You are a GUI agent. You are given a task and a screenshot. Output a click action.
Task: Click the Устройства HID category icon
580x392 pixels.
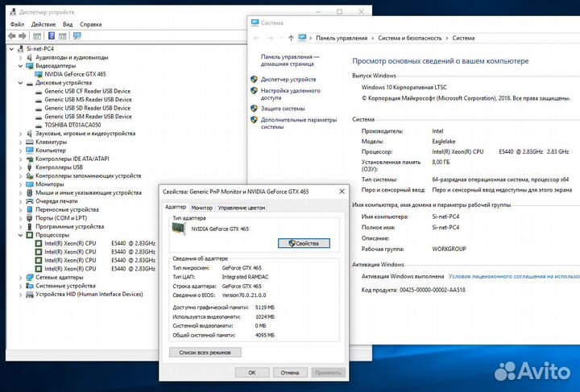pyautogui.click(x=30, y=295)
